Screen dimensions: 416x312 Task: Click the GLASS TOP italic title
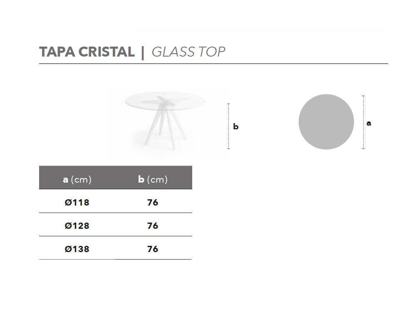point(188,52)
